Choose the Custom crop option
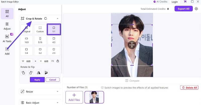 tap(40, 29)
